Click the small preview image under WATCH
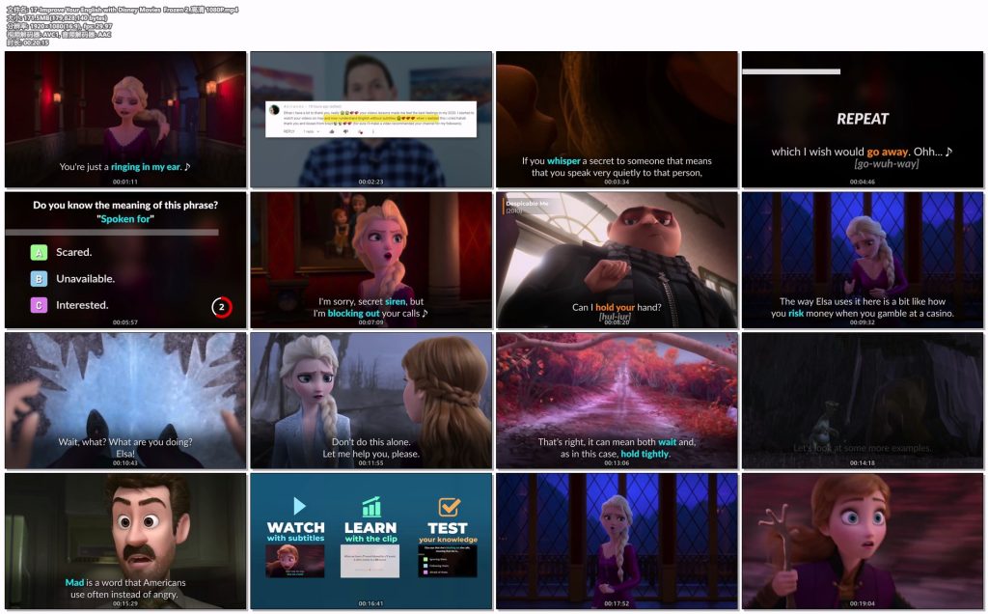This screenshot has height=614, width=988. click(x=295, y=561)
